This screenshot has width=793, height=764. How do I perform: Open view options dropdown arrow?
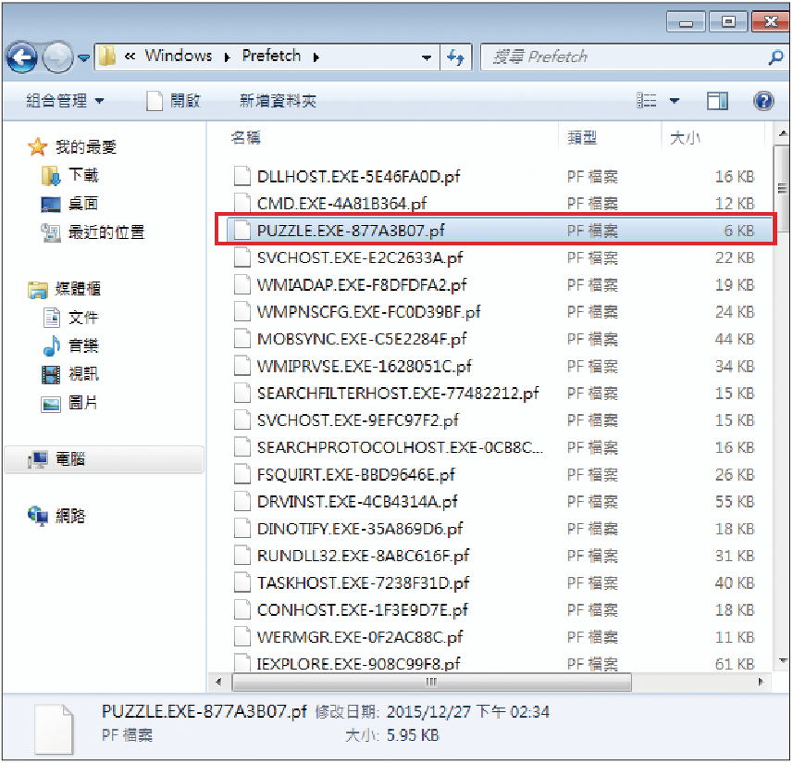pos(675,101)
